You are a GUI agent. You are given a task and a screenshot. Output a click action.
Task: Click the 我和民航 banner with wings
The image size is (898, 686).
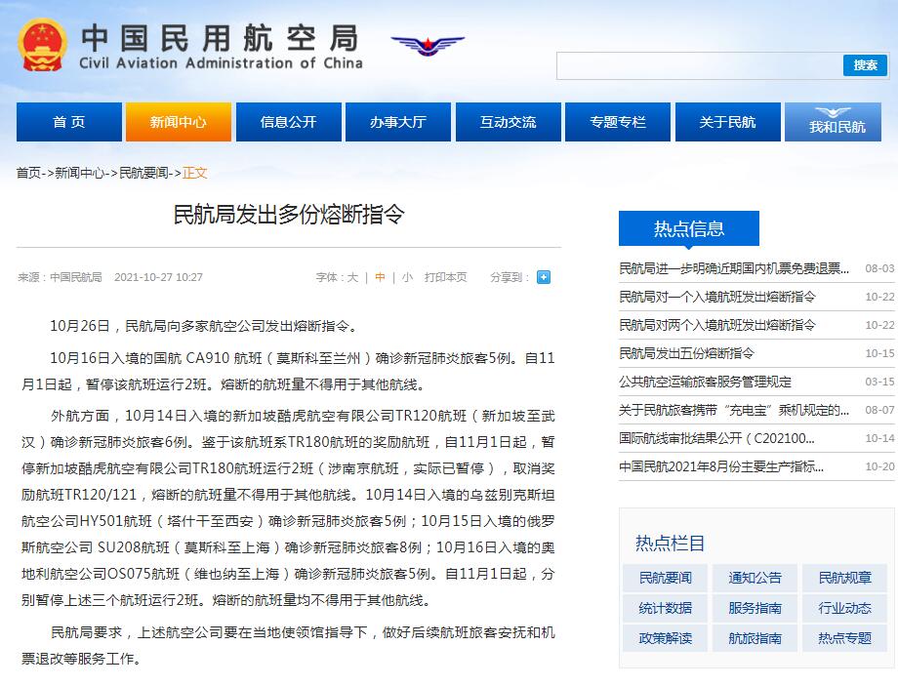[837, 122]
